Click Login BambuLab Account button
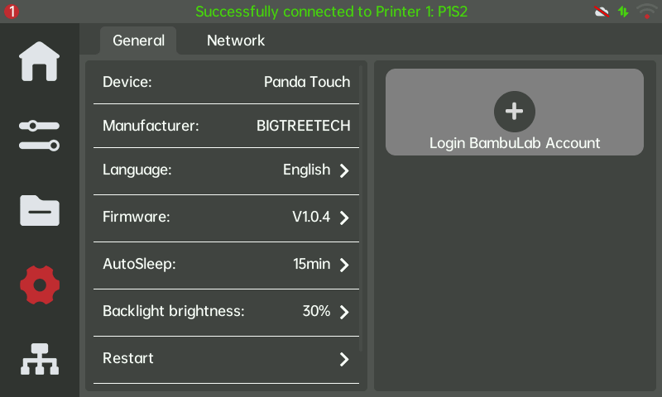 click(514, 112)
